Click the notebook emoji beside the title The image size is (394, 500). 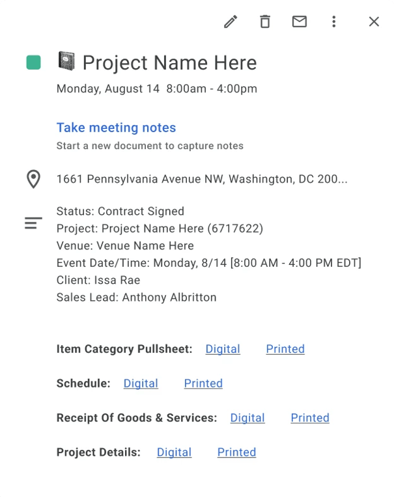pyautogui.click(x=66, y=62)
